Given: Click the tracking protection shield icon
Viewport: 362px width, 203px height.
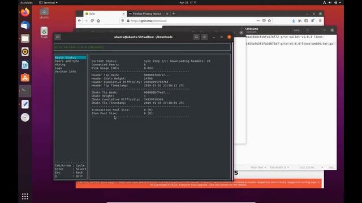Looking at the screenshot, I should pos(123,21).
